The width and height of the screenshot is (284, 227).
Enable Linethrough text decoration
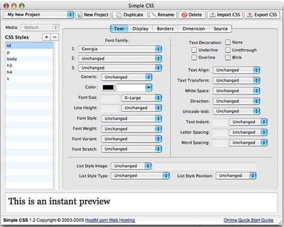[x=228, y=50]
